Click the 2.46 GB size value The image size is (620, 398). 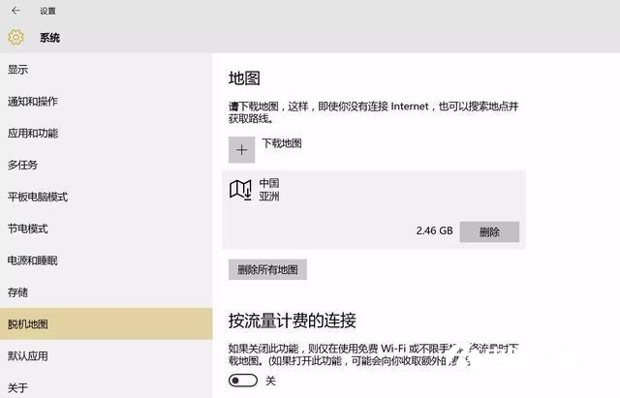pos(434,230)
